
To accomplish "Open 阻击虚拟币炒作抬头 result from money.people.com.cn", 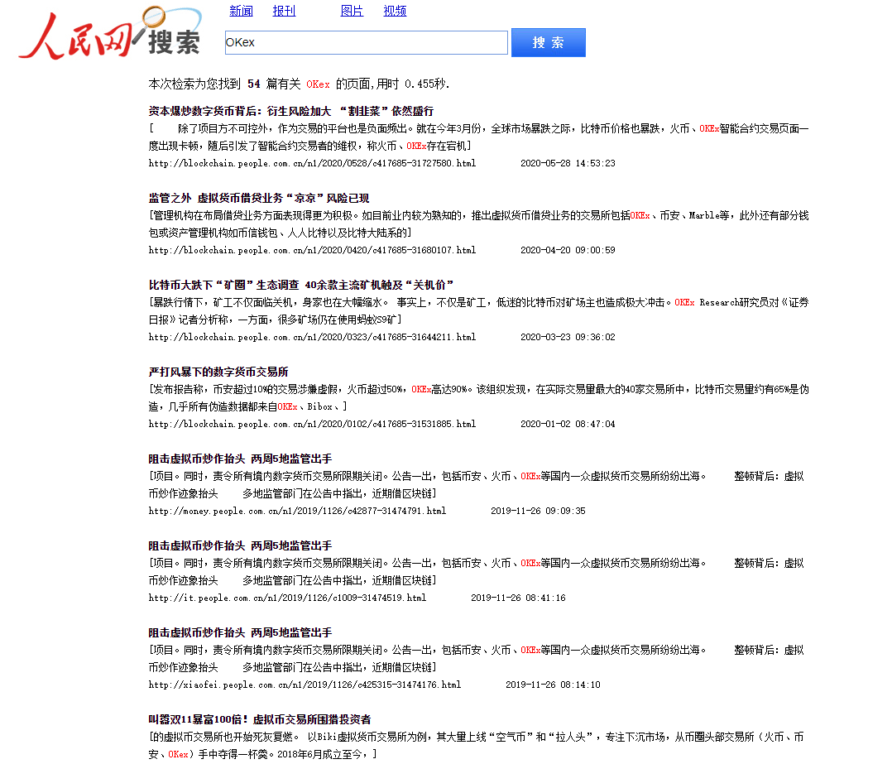I will pyautogui.click(x=240, y=459).
